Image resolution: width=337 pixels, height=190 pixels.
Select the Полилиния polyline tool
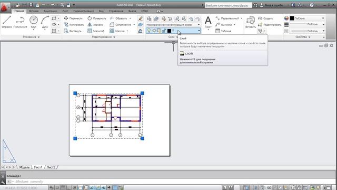point(20,22)
